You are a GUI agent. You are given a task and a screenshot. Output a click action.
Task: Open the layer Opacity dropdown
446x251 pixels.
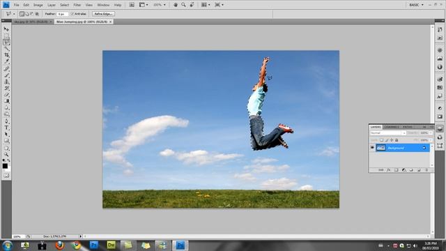click(431, 133)
